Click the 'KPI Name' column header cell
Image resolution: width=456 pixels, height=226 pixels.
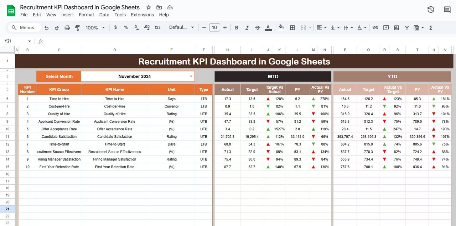(x=114, y=90)
